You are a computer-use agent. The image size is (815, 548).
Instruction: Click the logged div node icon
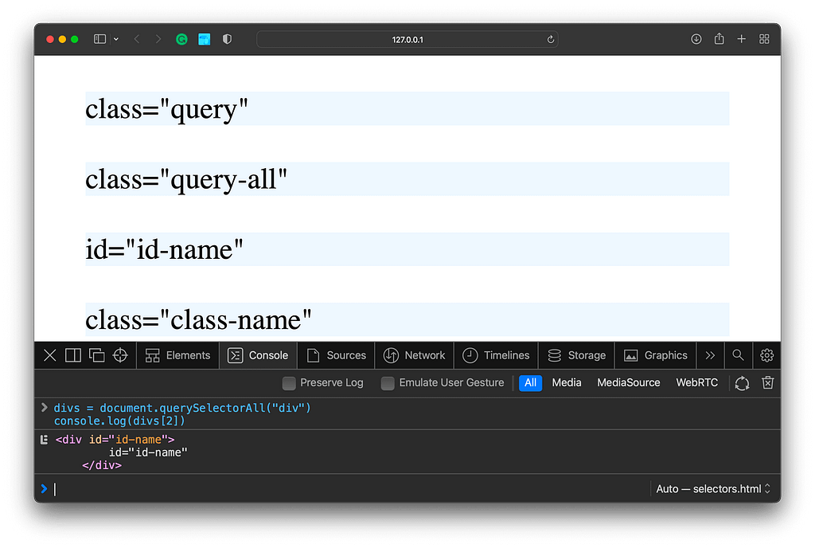45,440
